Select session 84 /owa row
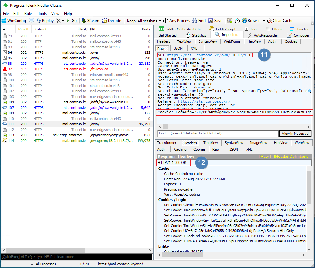The width and height of the screenshot is (315, 268). (76, 52)
